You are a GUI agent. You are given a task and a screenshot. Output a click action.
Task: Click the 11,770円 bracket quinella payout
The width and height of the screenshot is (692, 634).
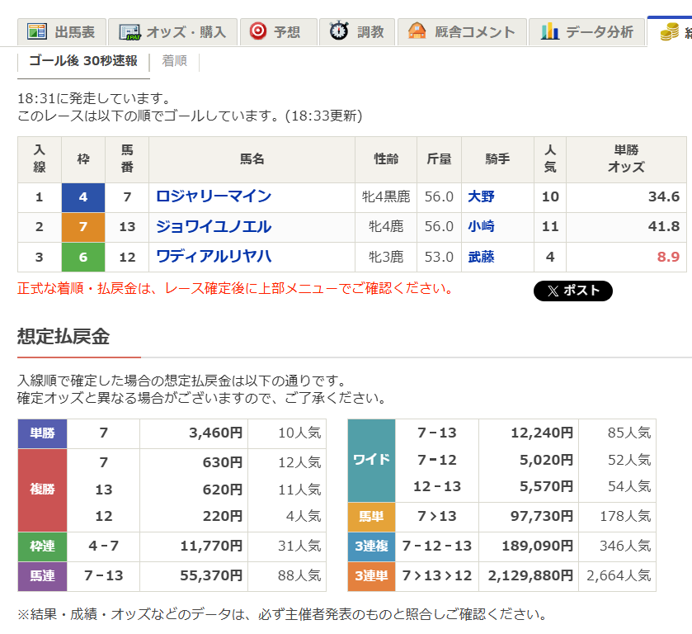click(211, 546)
